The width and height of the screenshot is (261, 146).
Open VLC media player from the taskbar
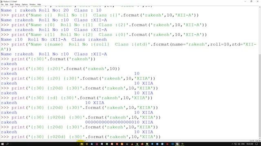pos(132,144)
